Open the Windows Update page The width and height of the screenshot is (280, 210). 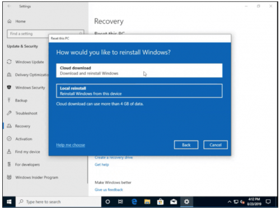click(30, 62)
